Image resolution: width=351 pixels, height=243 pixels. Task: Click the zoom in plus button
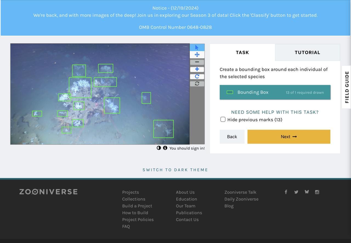pyautogui.click(x=197, y=69)
